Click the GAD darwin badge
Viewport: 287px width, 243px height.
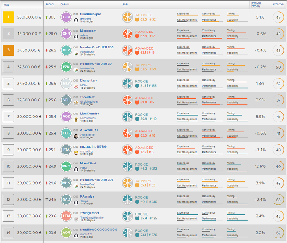point(66,200)
